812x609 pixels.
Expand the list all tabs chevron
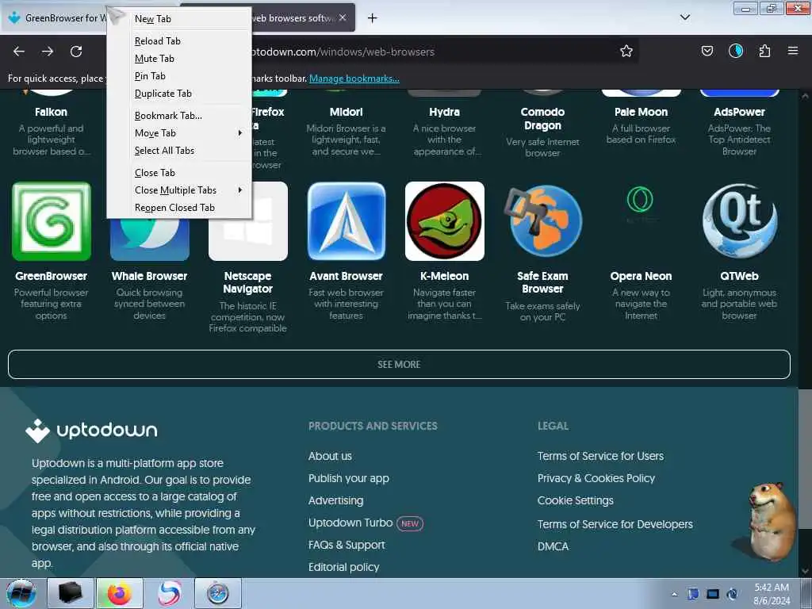(684, 17)
